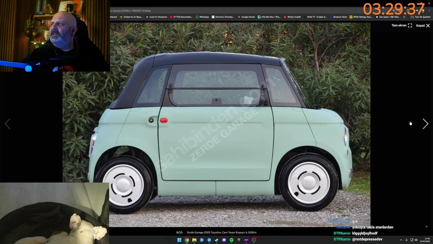The image size is (433, 244).
Task: Open the IMDb: Ratings bookmark
Action: 361,17
